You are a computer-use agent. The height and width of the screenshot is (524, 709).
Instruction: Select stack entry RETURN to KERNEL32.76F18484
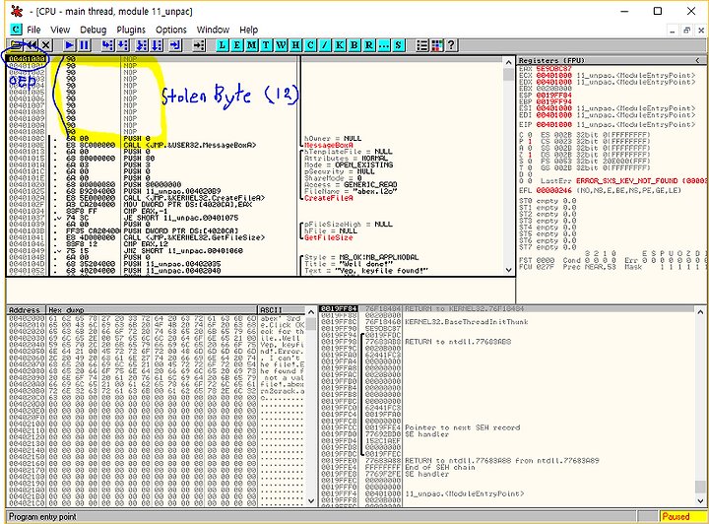(464, 309)
